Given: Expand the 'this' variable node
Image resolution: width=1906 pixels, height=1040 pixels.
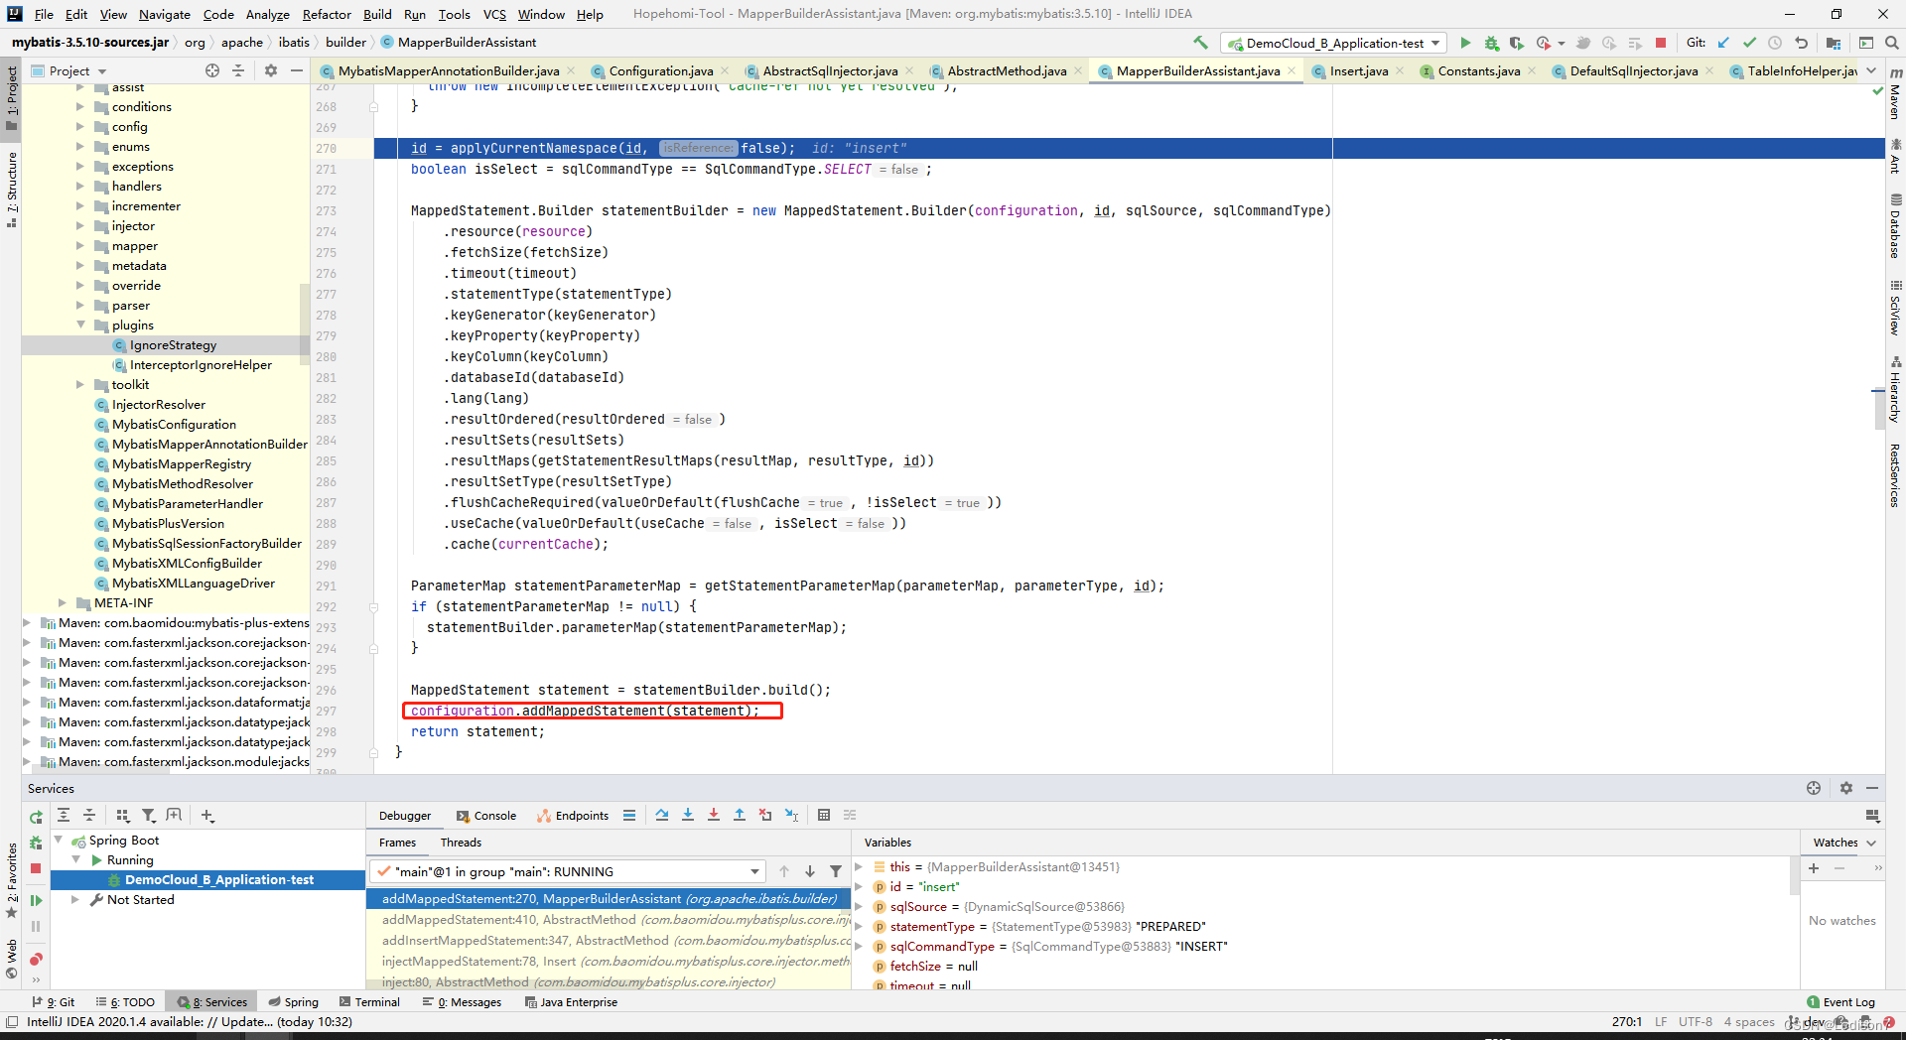Looking at the screenshot, I should [x=860, y=867].
